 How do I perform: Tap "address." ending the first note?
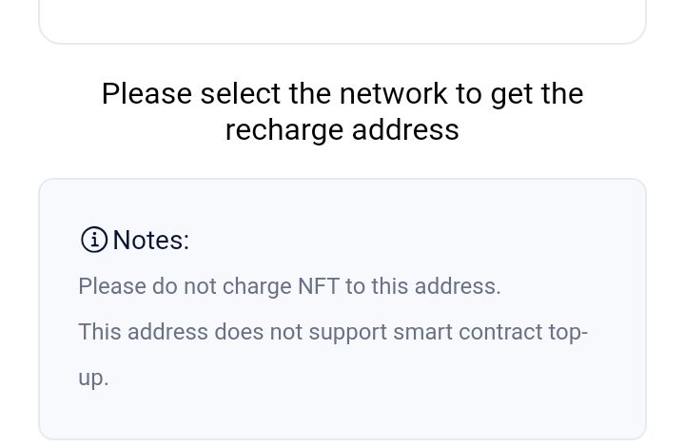pos(460,286)
